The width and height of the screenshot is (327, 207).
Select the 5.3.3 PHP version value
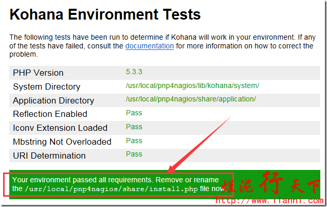coord(135,72)
